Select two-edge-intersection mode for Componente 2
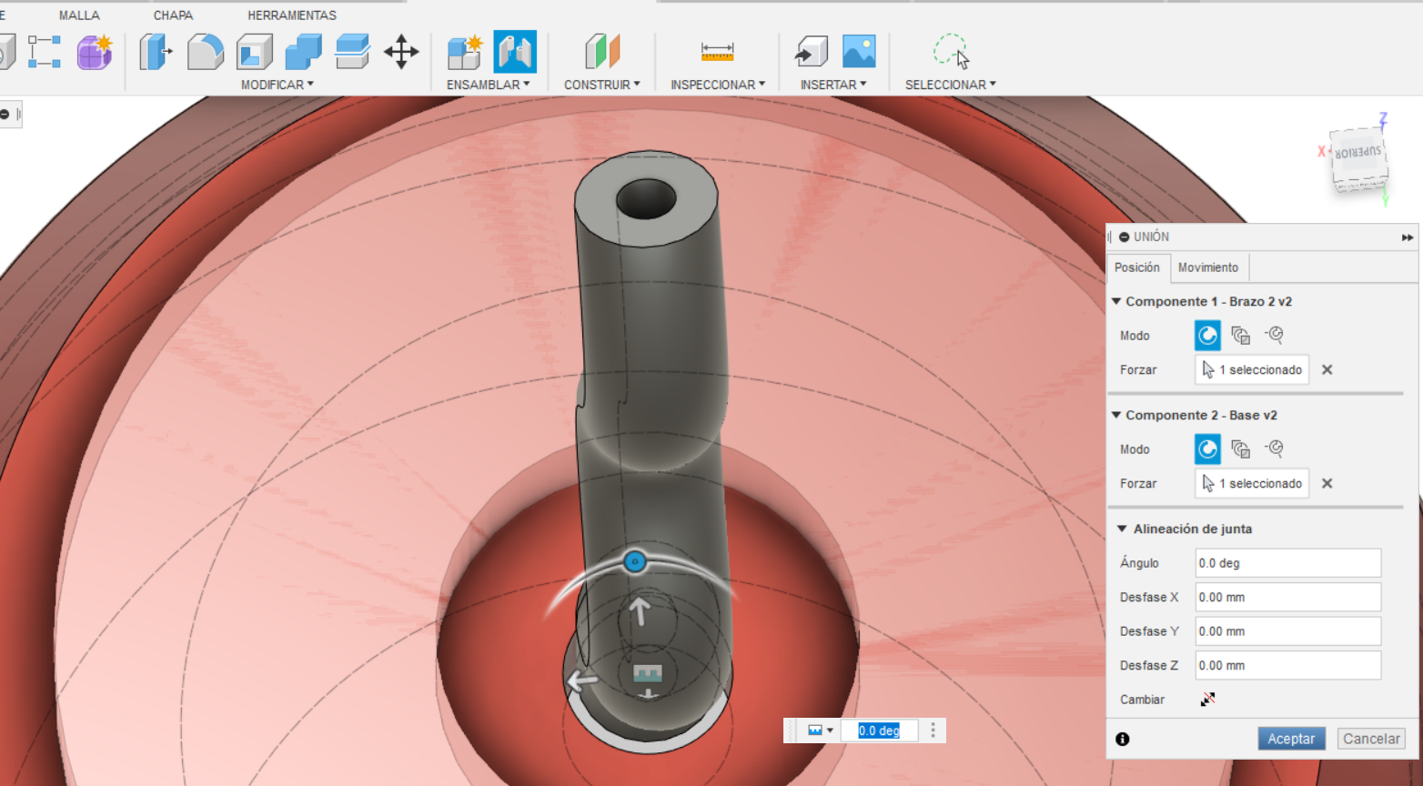 click(1275, 449)
